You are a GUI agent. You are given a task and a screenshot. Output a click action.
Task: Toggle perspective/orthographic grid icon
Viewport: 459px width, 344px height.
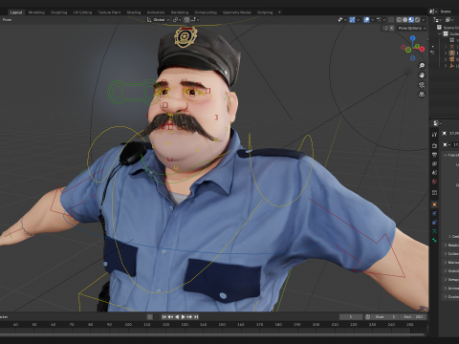[x=422, y=95]
